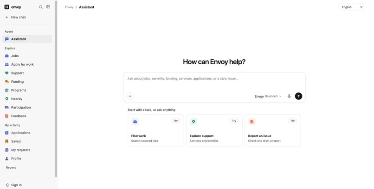The height and width of the screenshot is (189, 374).
Task: Select Nearby in the Explore list
Action: [x=27, y=99]
